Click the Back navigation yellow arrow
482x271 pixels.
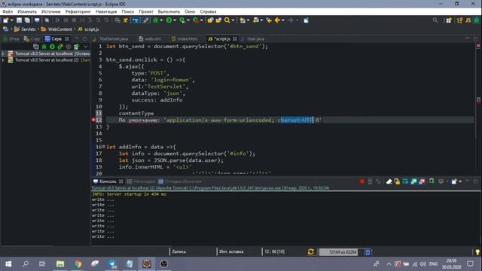point(278,20)
